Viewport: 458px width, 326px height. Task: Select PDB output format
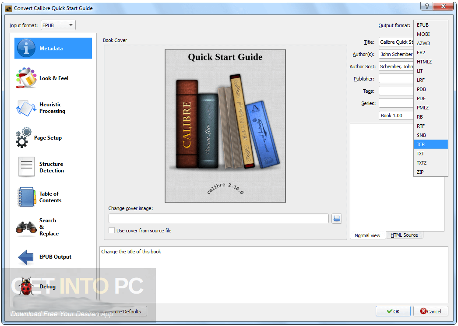[430, 89]
